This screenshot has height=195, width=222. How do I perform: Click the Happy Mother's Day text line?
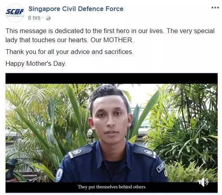point(36,63)
